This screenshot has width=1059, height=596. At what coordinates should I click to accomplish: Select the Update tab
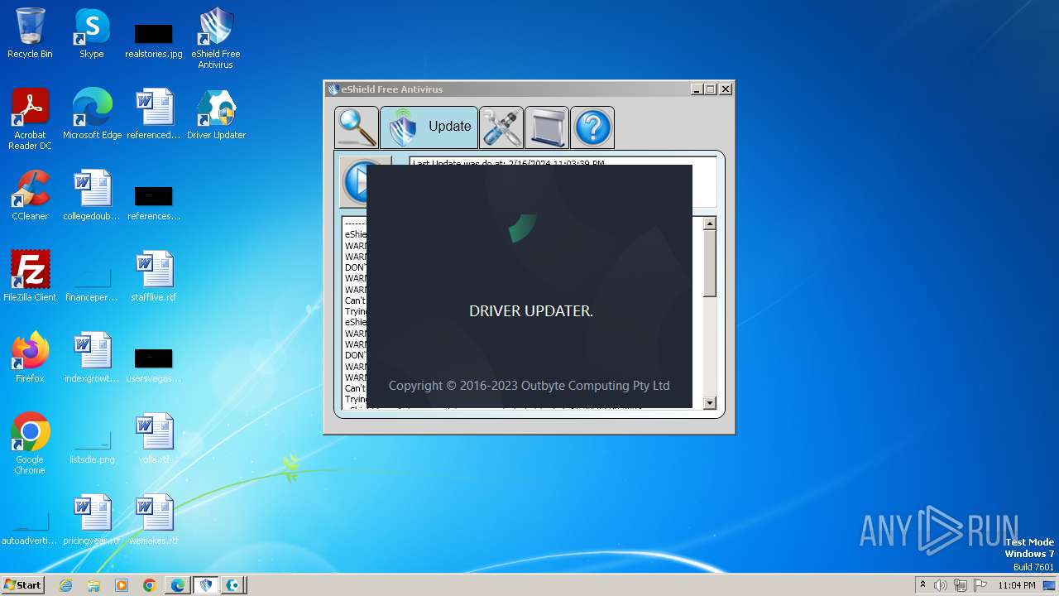(429, 127)
